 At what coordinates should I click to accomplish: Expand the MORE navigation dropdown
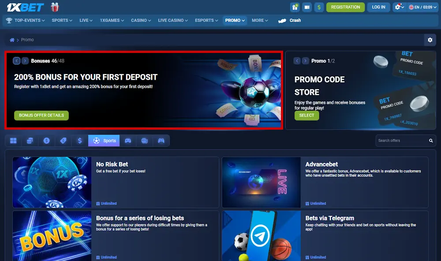(259, 20)
